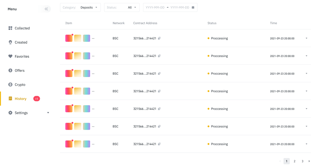Expand details of the last transaction row
The image size is (318, 167).
[306, 144]
